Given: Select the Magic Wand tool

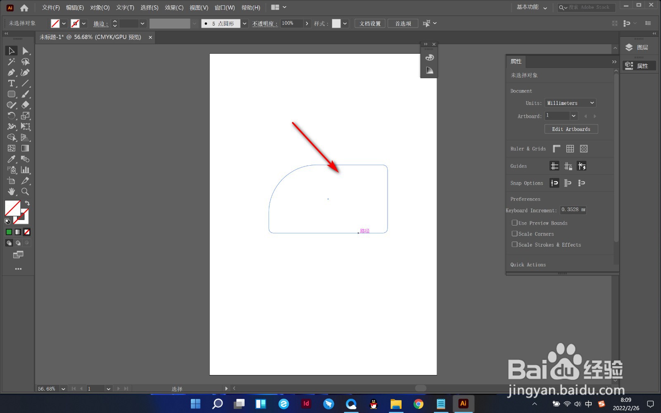Looking at the screenshot, I should [x=11, y=62].
